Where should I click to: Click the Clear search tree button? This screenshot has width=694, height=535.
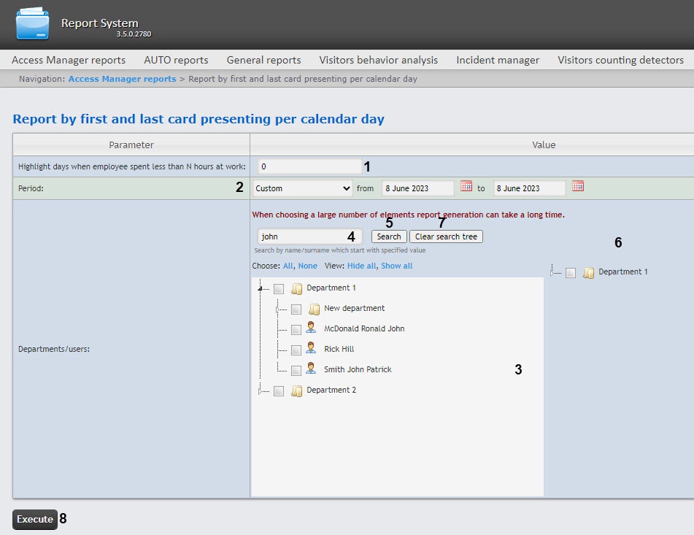click(446, 236)
